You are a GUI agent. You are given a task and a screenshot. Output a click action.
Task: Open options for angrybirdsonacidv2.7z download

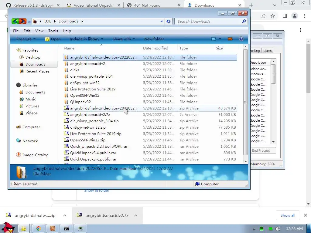click(136, 215)
